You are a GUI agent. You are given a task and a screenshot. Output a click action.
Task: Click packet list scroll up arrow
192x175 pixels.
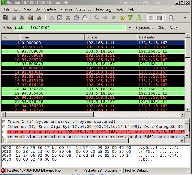click(x=187, y=36)
